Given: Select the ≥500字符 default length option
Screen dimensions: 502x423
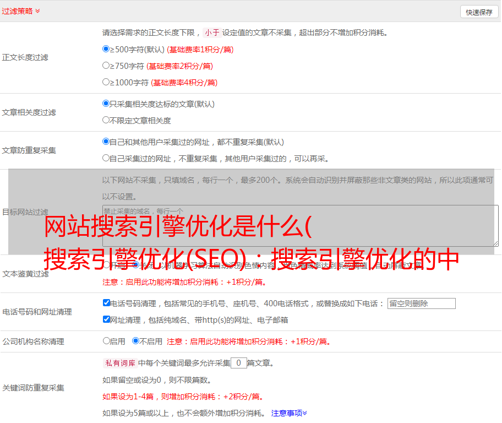Looking at the screenshot, I should pyautogui.click(x=106, y=49).
